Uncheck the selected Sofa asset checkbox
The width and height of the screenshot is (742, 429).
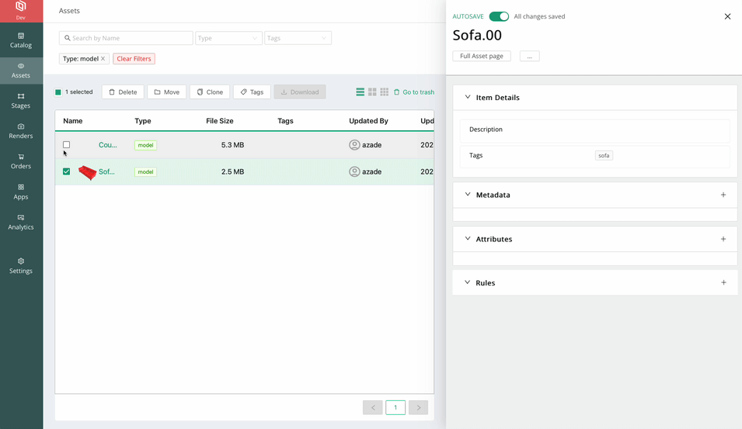[x=67, y=171]
